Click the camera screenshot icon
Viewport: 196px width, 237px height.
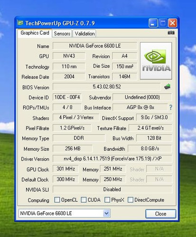171,33
